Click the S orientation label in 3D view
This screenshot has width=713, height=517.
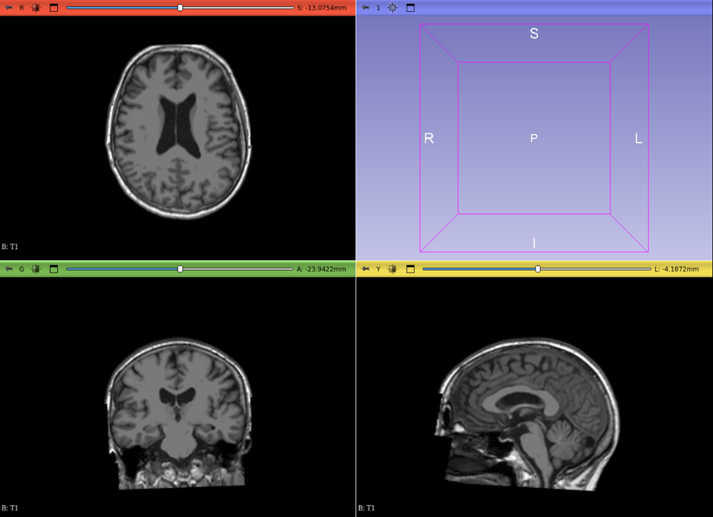(534, 34)
